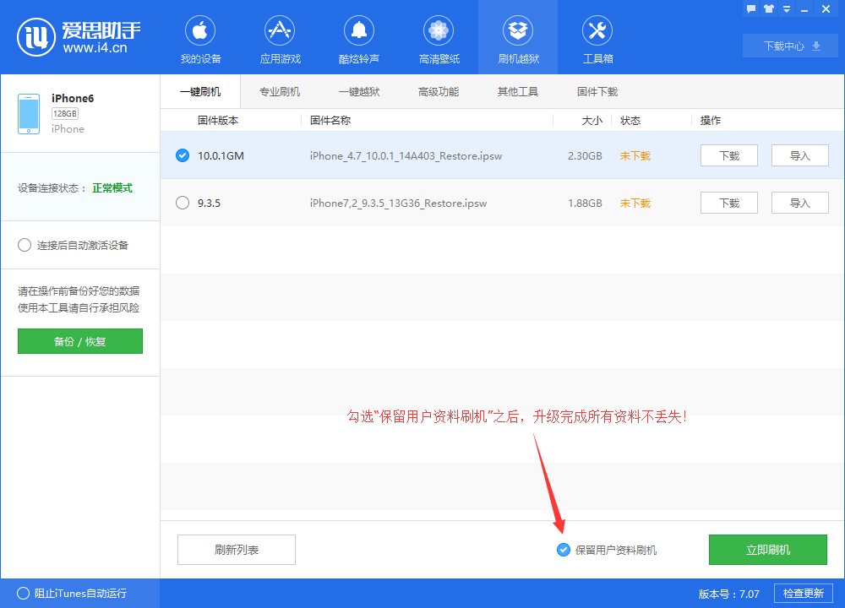Uncheck 保留用户资料刷机 option
Viewport: 845px width, 608px height.
[x=563, y=550]
